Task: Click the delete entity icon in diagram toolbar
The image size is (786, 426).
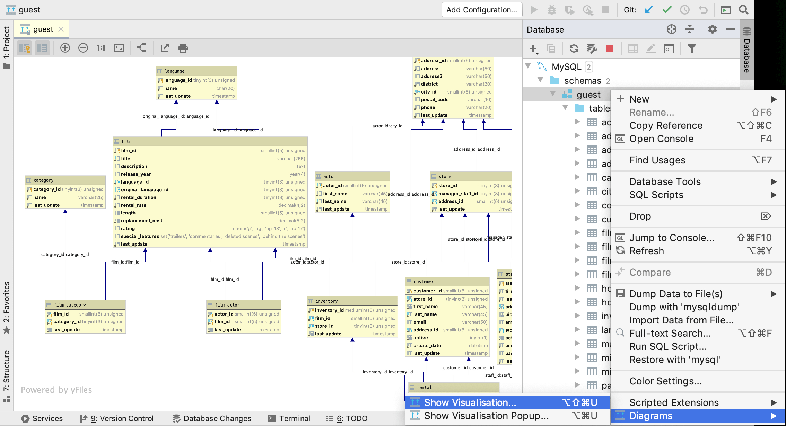Action: [x=83, y=48]
